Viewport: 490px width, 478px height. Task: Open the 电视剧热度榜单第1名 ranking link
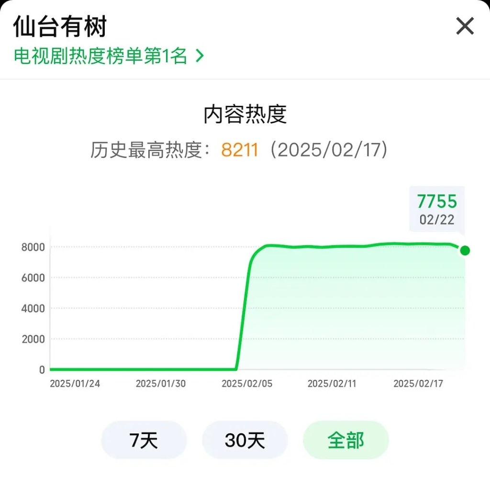(100, 56)
